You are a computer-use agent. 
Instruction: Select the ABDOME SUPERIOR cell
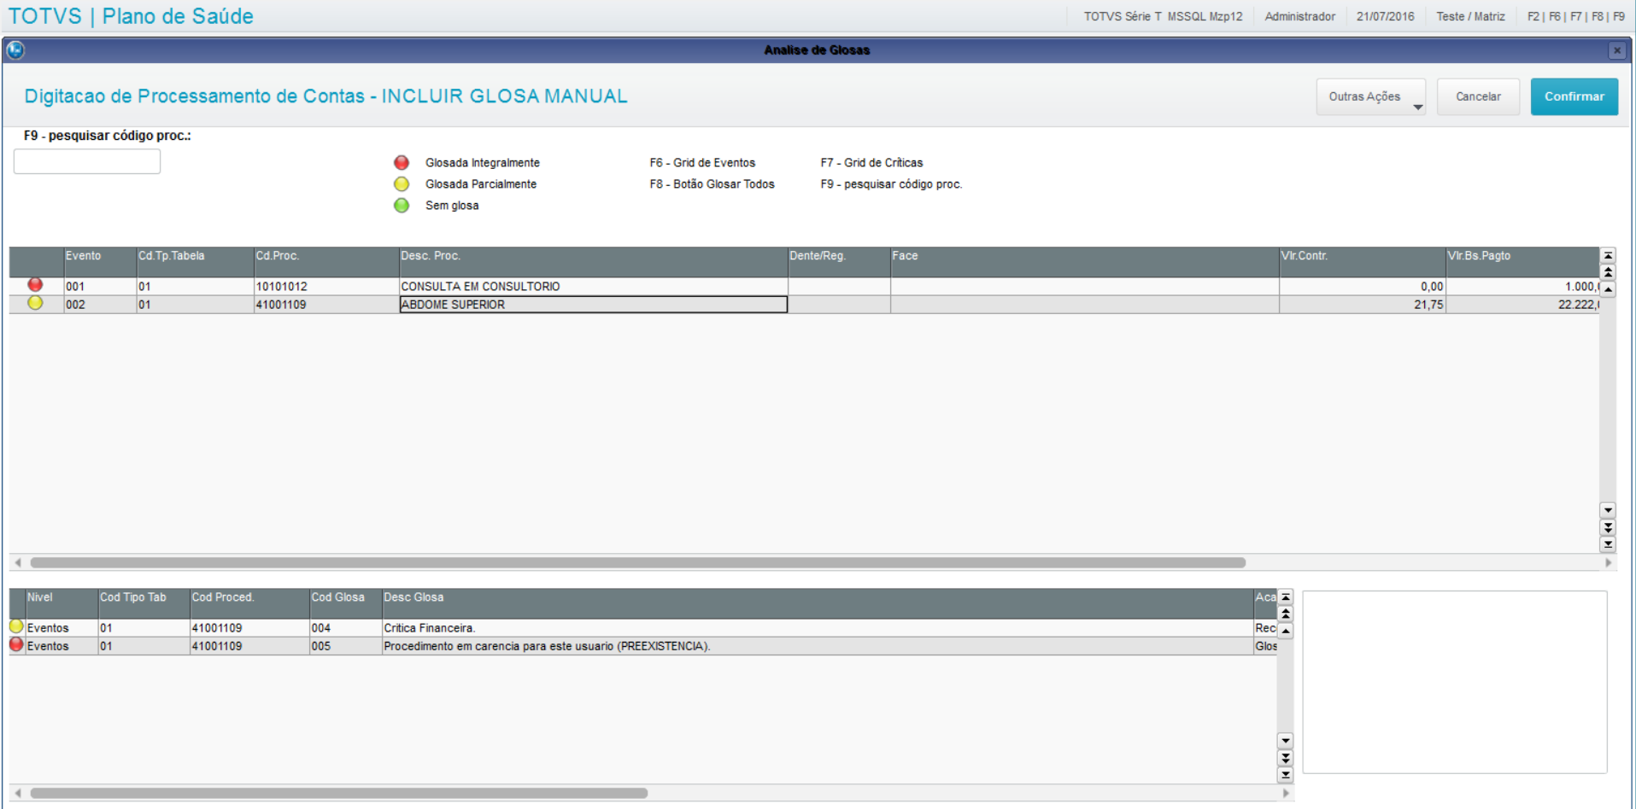593,305
